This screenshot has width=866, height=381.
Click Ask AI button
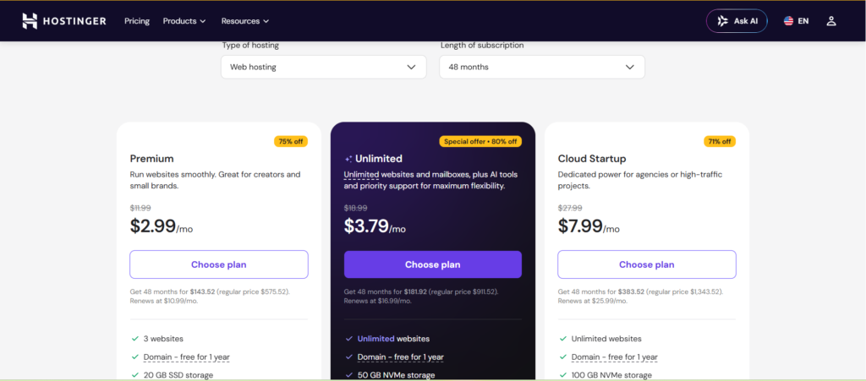click(x=737, y=21)
